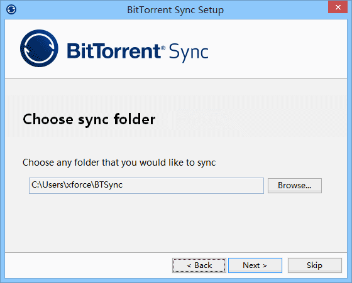Click the C:\Users\xforce\BTSync path text
352x283 pixels.
point(77,185)
